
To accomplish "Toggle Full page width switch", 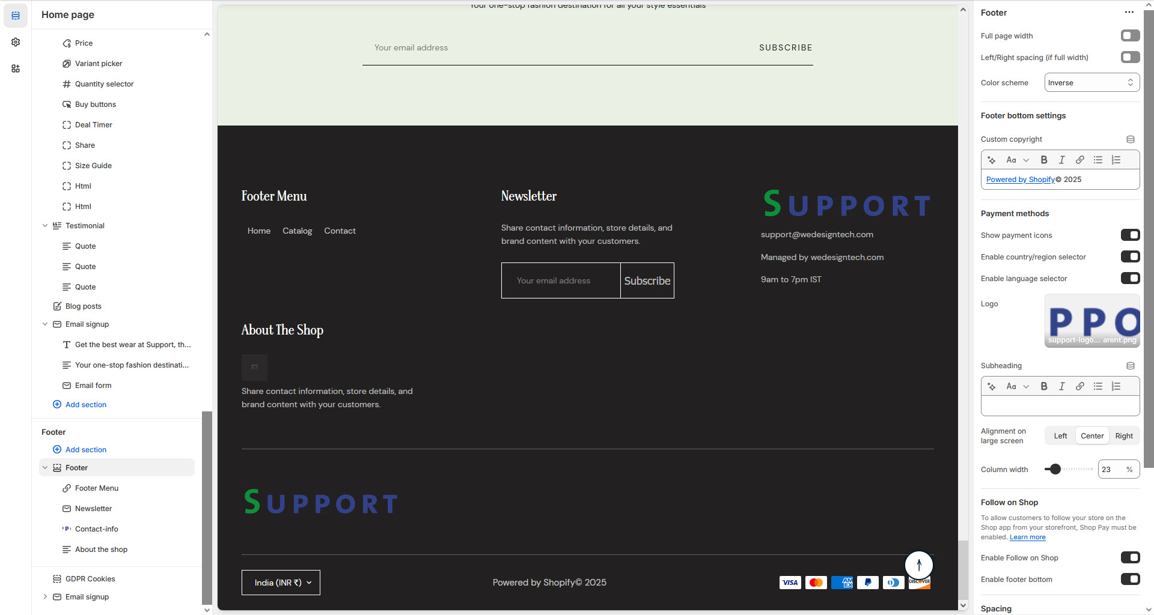I will [1130, 36].
